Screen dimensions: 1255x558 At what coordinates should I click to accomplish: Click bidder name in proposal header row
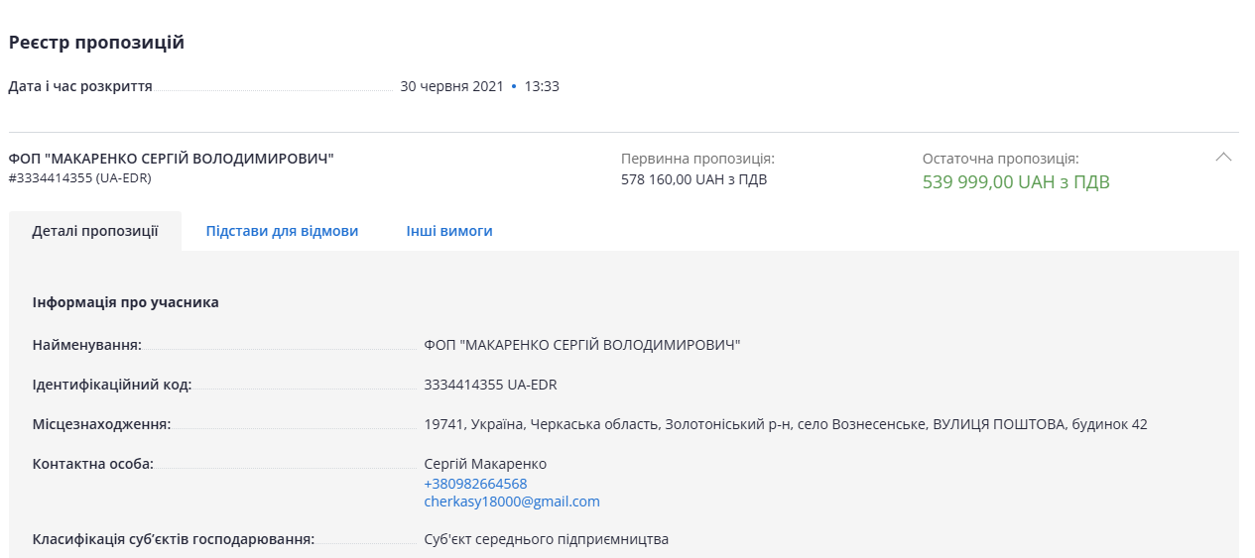(172, 159)
